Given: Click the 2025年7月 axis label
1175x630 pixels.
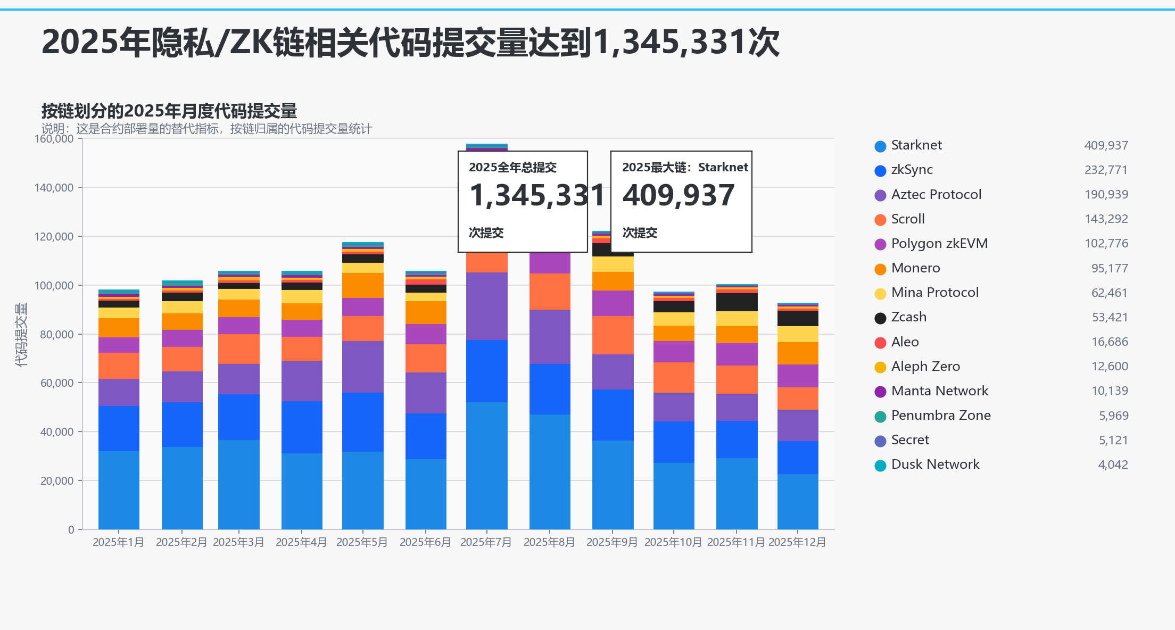Looking at the screenshot, I should pos(486,542).
